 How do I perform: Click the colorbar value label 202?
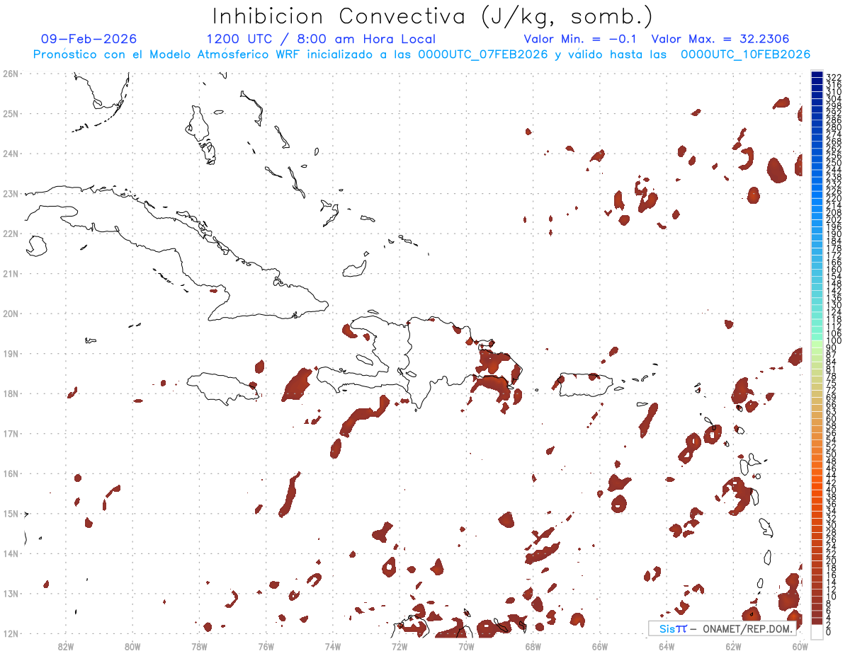click(834, 220)
